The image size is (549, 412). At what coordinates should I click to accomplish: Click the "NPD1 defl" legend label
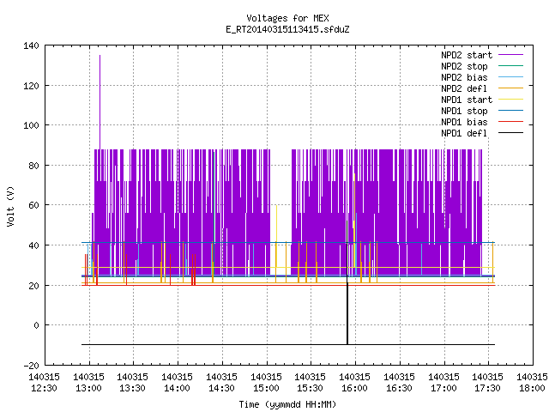464,134
